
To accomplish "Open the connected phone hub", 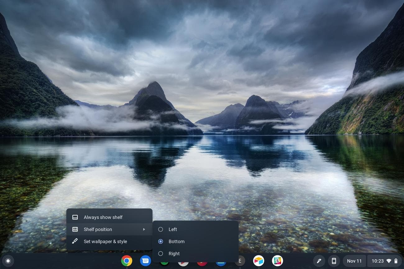I will 334,261.
